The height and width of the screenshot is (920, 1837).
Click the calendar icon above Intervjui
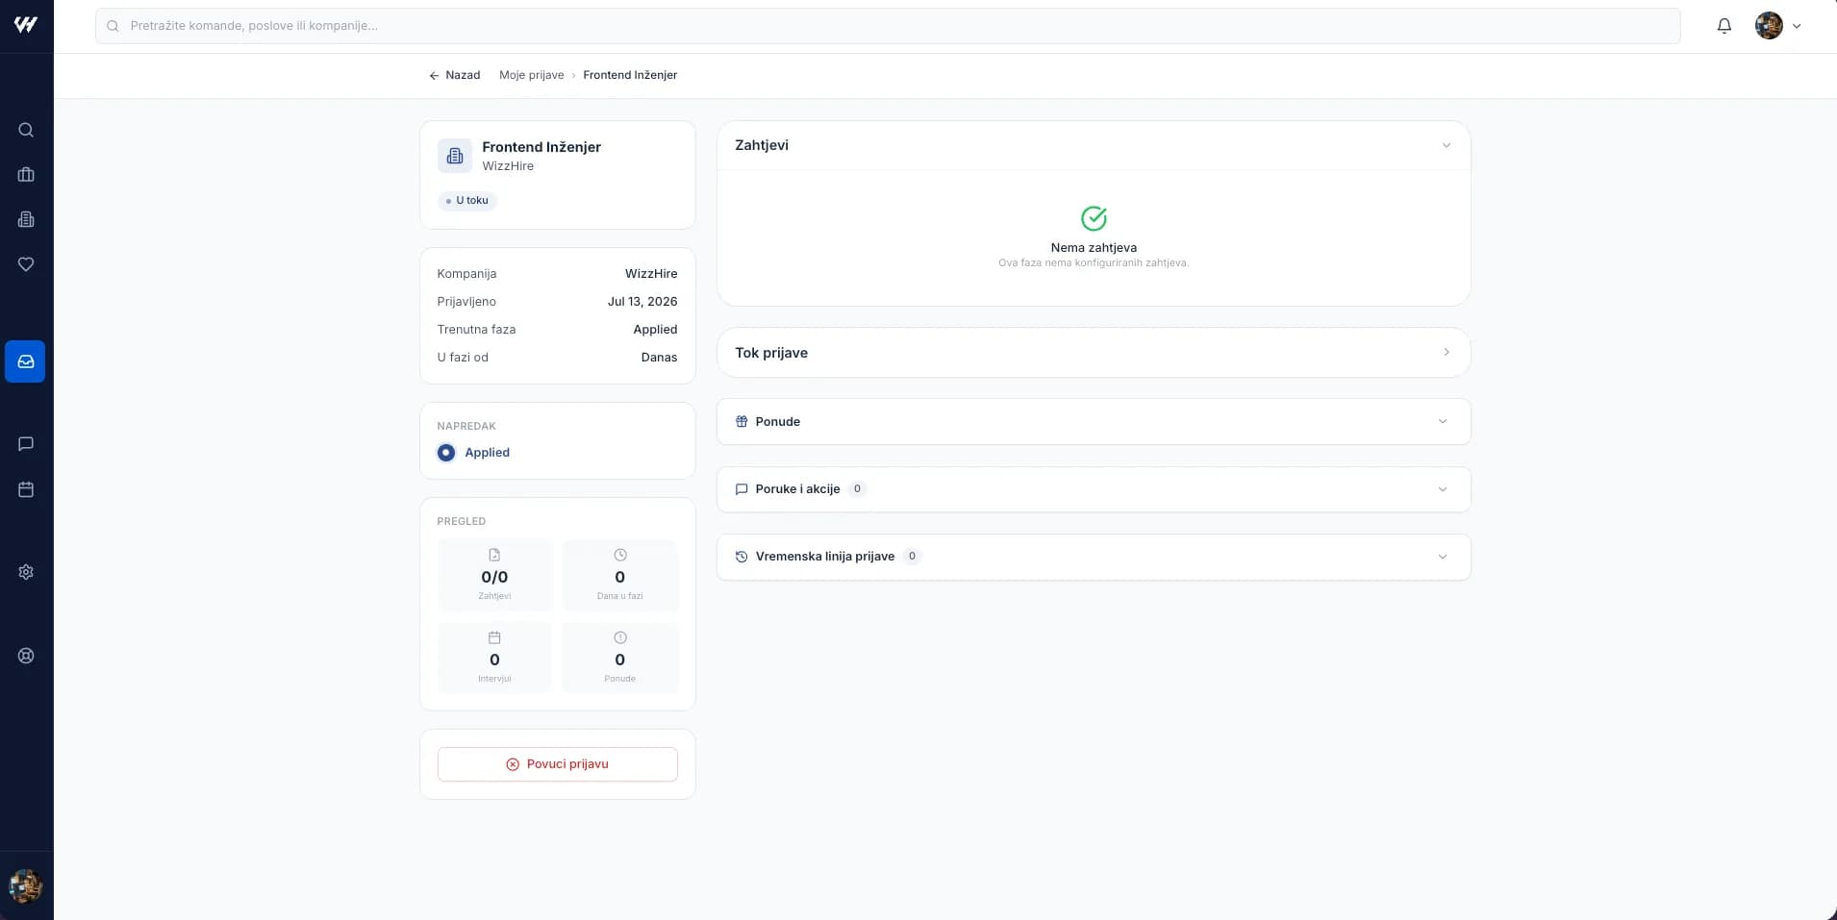pos(494,637)
